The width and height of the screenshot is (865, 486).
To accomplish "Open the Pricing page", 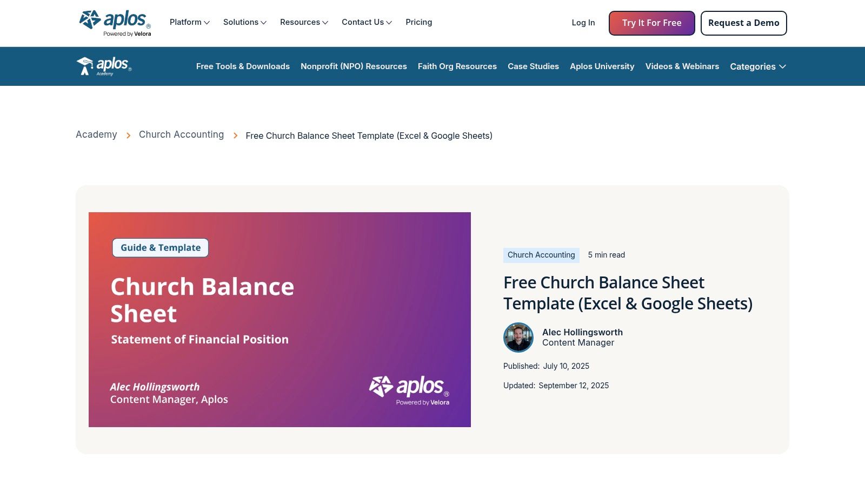I will point(419,22).
